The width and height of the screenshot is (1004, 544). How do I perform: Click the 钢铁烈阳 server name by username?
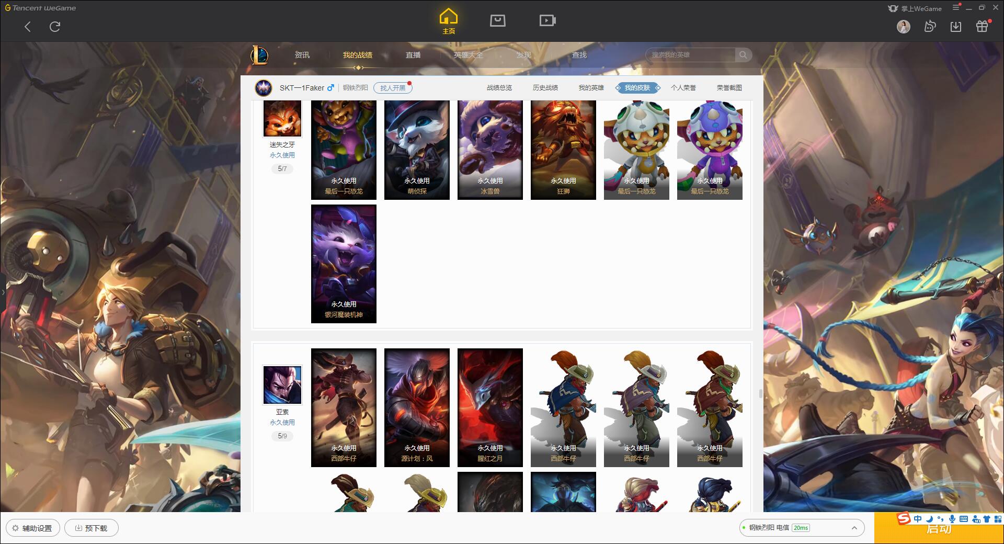point(356,88)
